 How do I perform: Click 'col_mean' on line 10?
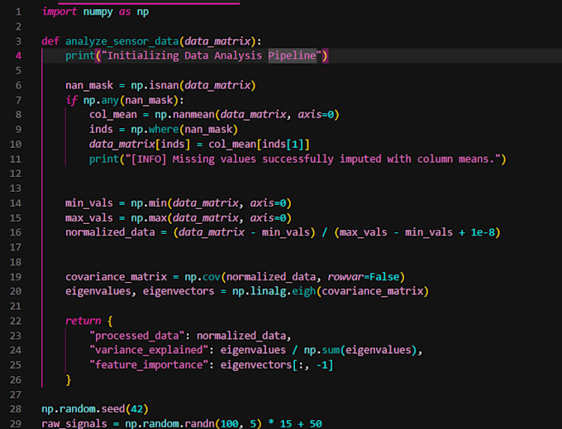(x=232, y=145)
